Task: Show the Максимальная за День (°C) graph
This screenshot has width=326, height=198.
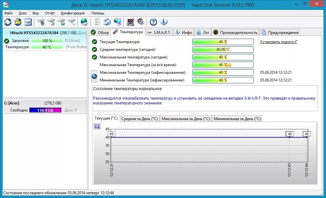Action: (x=186, y=118)
